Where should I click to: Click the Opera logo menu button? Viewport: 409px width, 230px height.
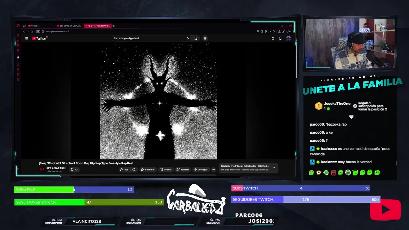point(18,26)
